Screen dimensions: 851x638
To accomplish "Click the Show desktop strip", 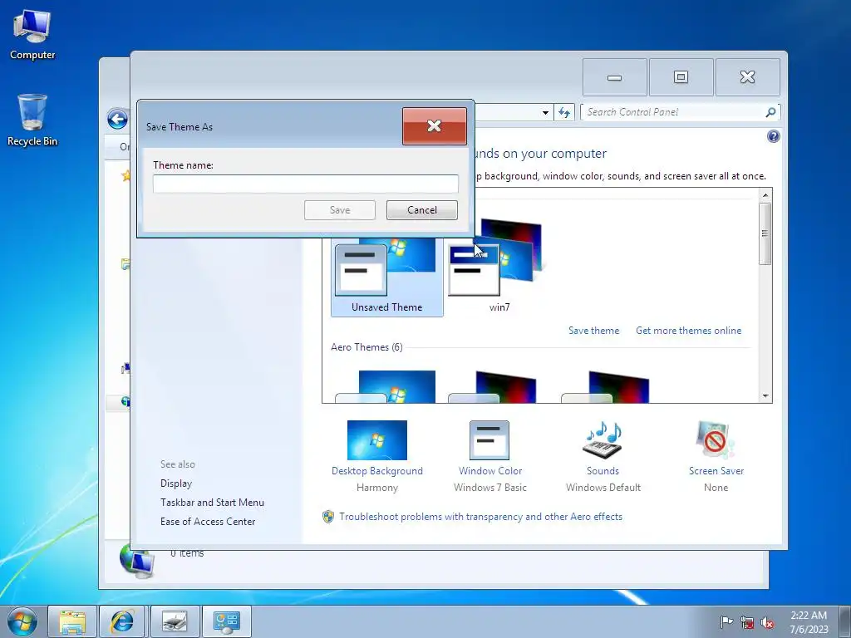I will coord(845,621).
